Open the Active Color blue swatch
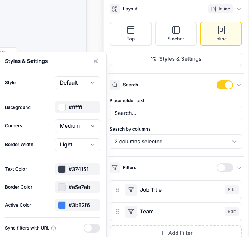 point(62,205)
